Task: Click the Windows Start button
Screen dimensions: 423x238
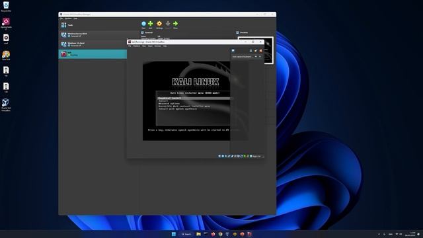Action: pos(174,234)
